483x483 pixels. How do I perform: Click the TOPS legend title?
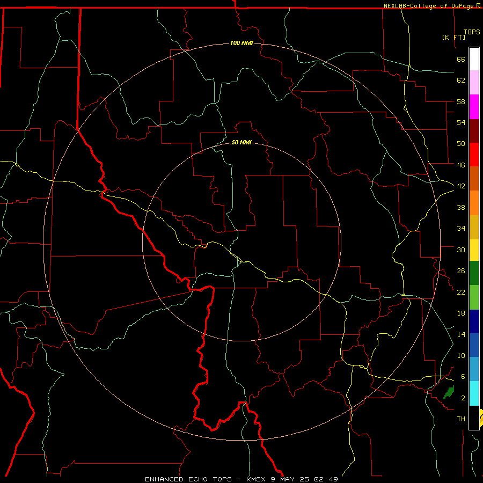coord(472,32)
